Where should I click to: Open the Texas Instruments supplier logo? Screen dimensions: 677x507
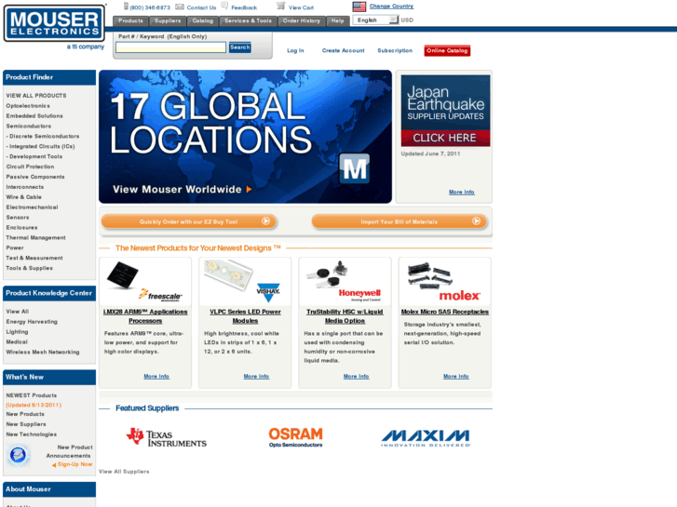pyautogui.click(x=167, y=437)
